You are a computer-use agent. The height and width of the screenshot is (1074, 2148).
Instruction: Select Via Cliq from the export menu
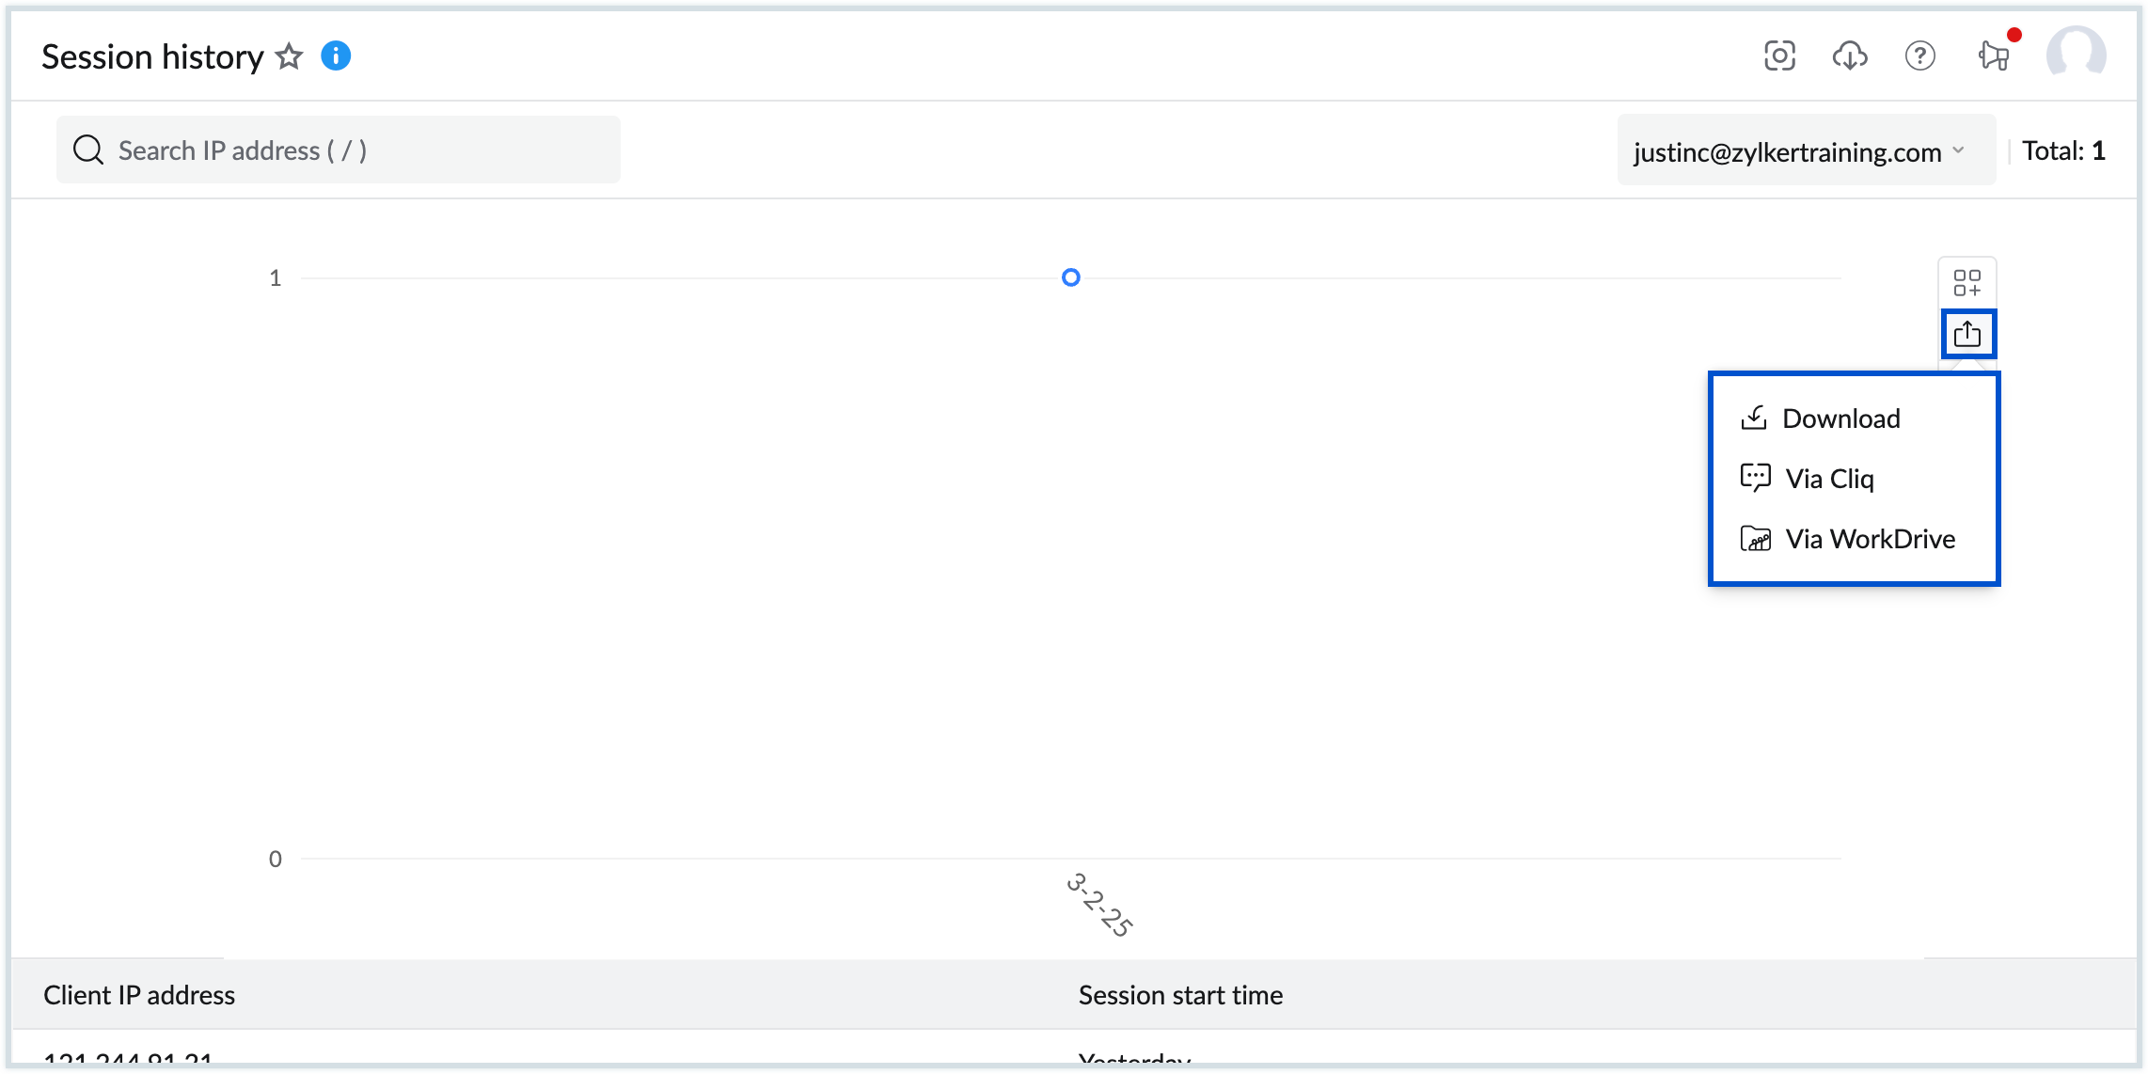tap(1830, 477)
